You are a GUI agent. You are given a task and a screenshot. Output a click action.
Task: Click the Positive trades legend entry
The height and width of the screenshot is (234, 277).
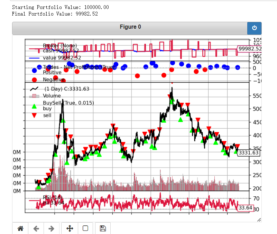tap(47, 72)
